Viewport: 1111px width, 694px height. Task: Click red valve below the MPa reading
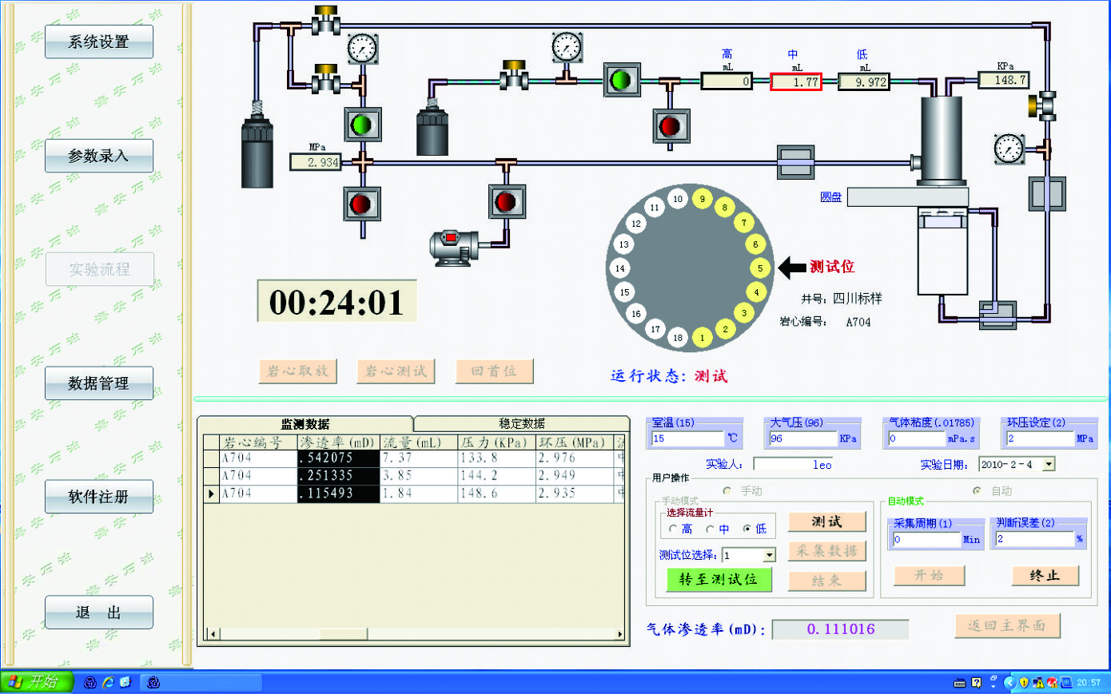[362, 204]
